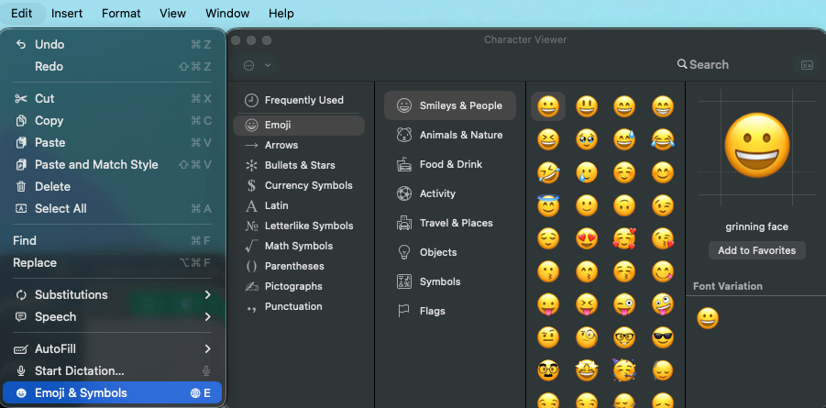The image size is (826, 408).
Task: Open the Food & Drink subcategory
Action: click(x=450, y=164)
